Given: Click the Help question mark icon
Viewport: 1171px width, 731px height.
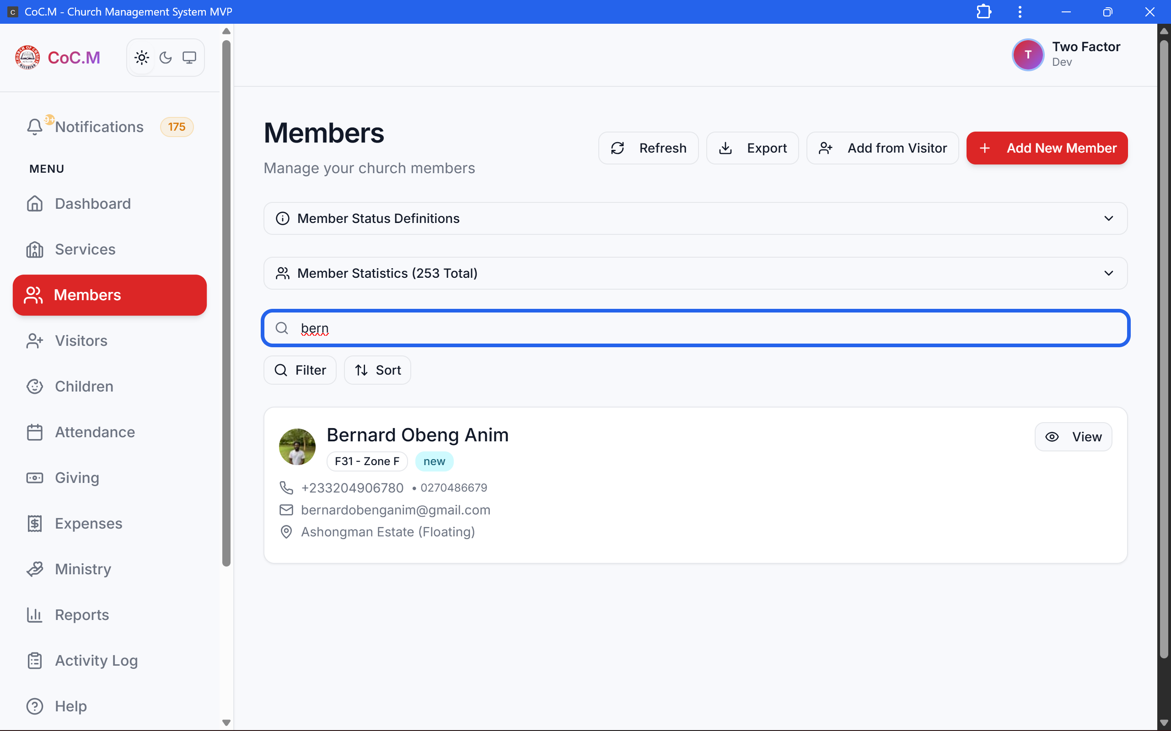Looking at the screenshot, I should (35, 706).
